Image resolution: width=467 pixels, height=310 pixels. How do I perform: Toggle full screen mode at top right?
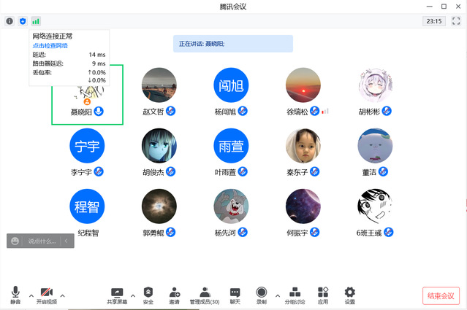[x=456, y=22]
